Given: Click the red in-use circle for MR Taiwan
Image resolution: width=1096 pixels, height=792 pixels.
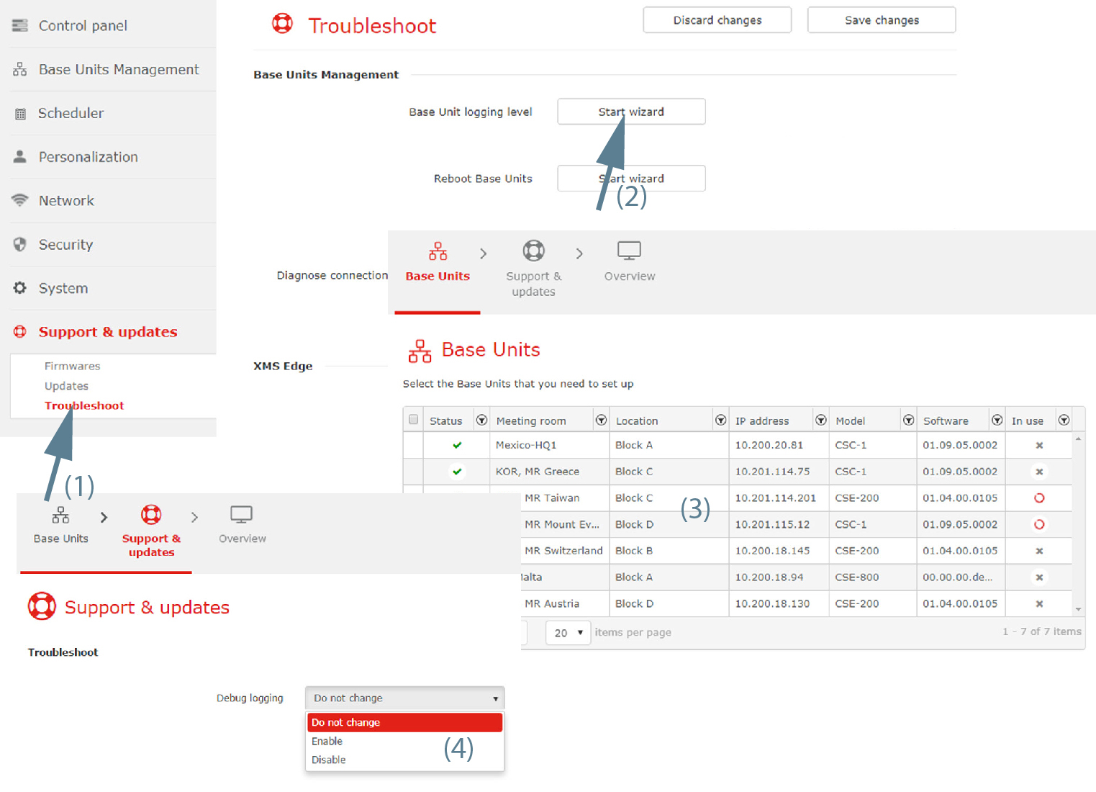Looking at the screenshot, I should coord(1039,498).
